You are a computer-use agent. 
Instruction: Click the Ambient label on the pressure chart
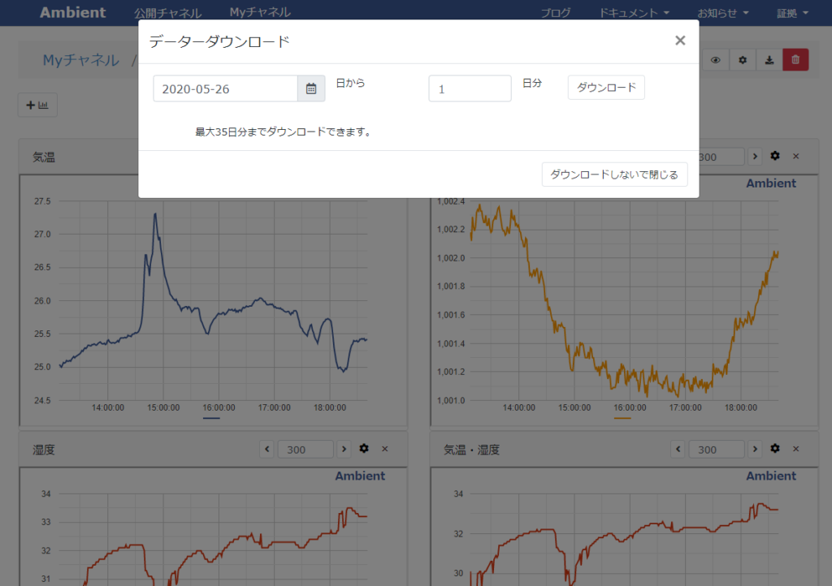771,183
